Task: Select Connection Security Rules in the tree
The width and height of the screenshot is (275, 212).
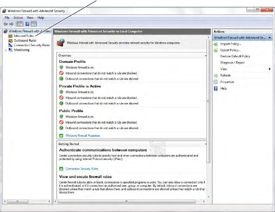Action: 32,45
